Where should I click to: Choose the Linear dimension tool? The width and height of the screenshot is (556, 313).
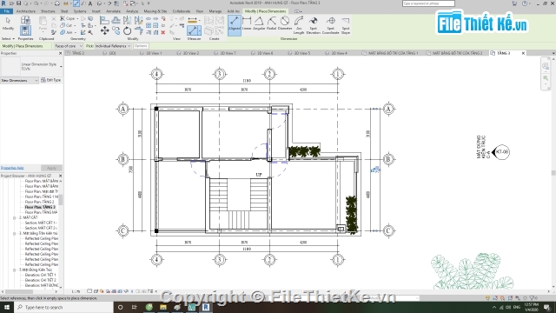pos(247,23)
